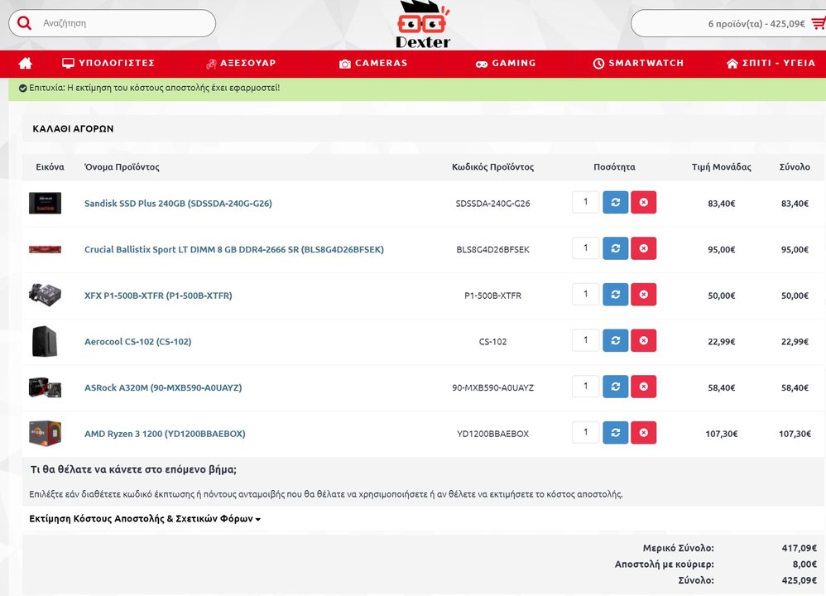
Task: Expand the Εκτίμηση Κόστους Αποστολής section
Action: 145,518
